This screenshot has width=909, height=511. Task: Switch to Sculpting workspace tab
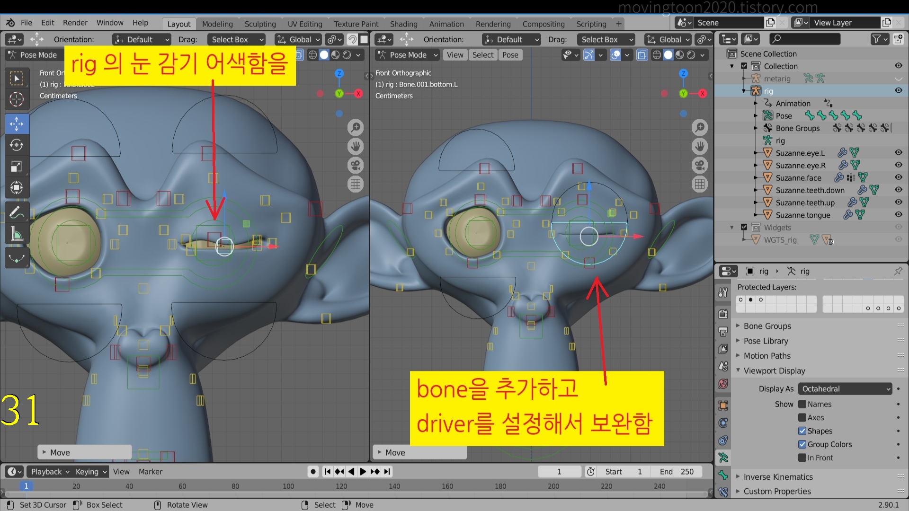[x=260, y=24]
